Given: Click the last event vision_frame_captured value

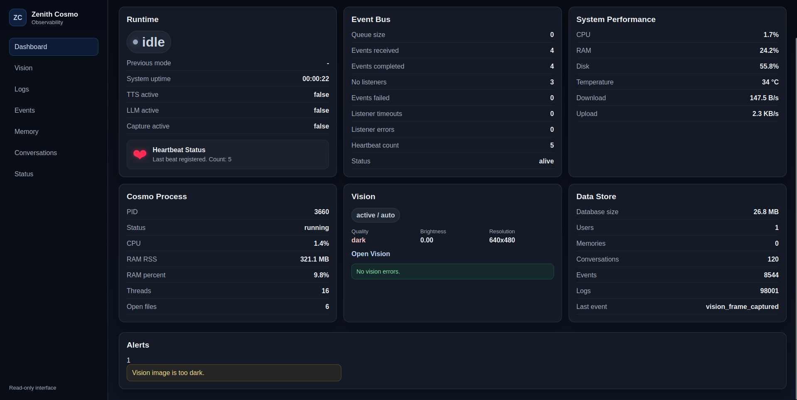Looking at the screenshot, I should [x=742, y=306].
